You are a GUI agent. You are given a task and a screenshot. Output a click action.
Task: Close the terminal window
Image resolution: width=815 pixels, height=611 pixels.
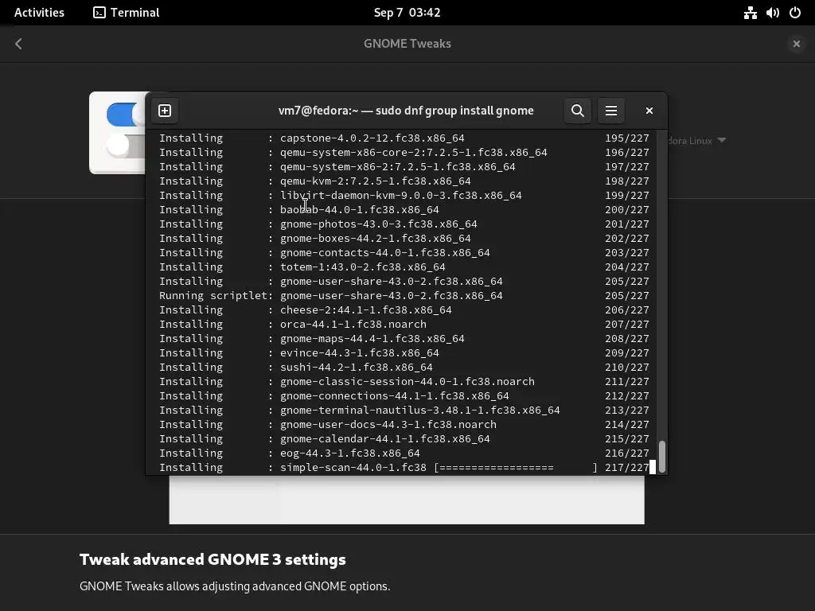tap(649, 111)
